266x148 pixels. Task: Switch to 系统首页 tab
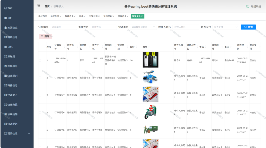(x=43, y=16)
